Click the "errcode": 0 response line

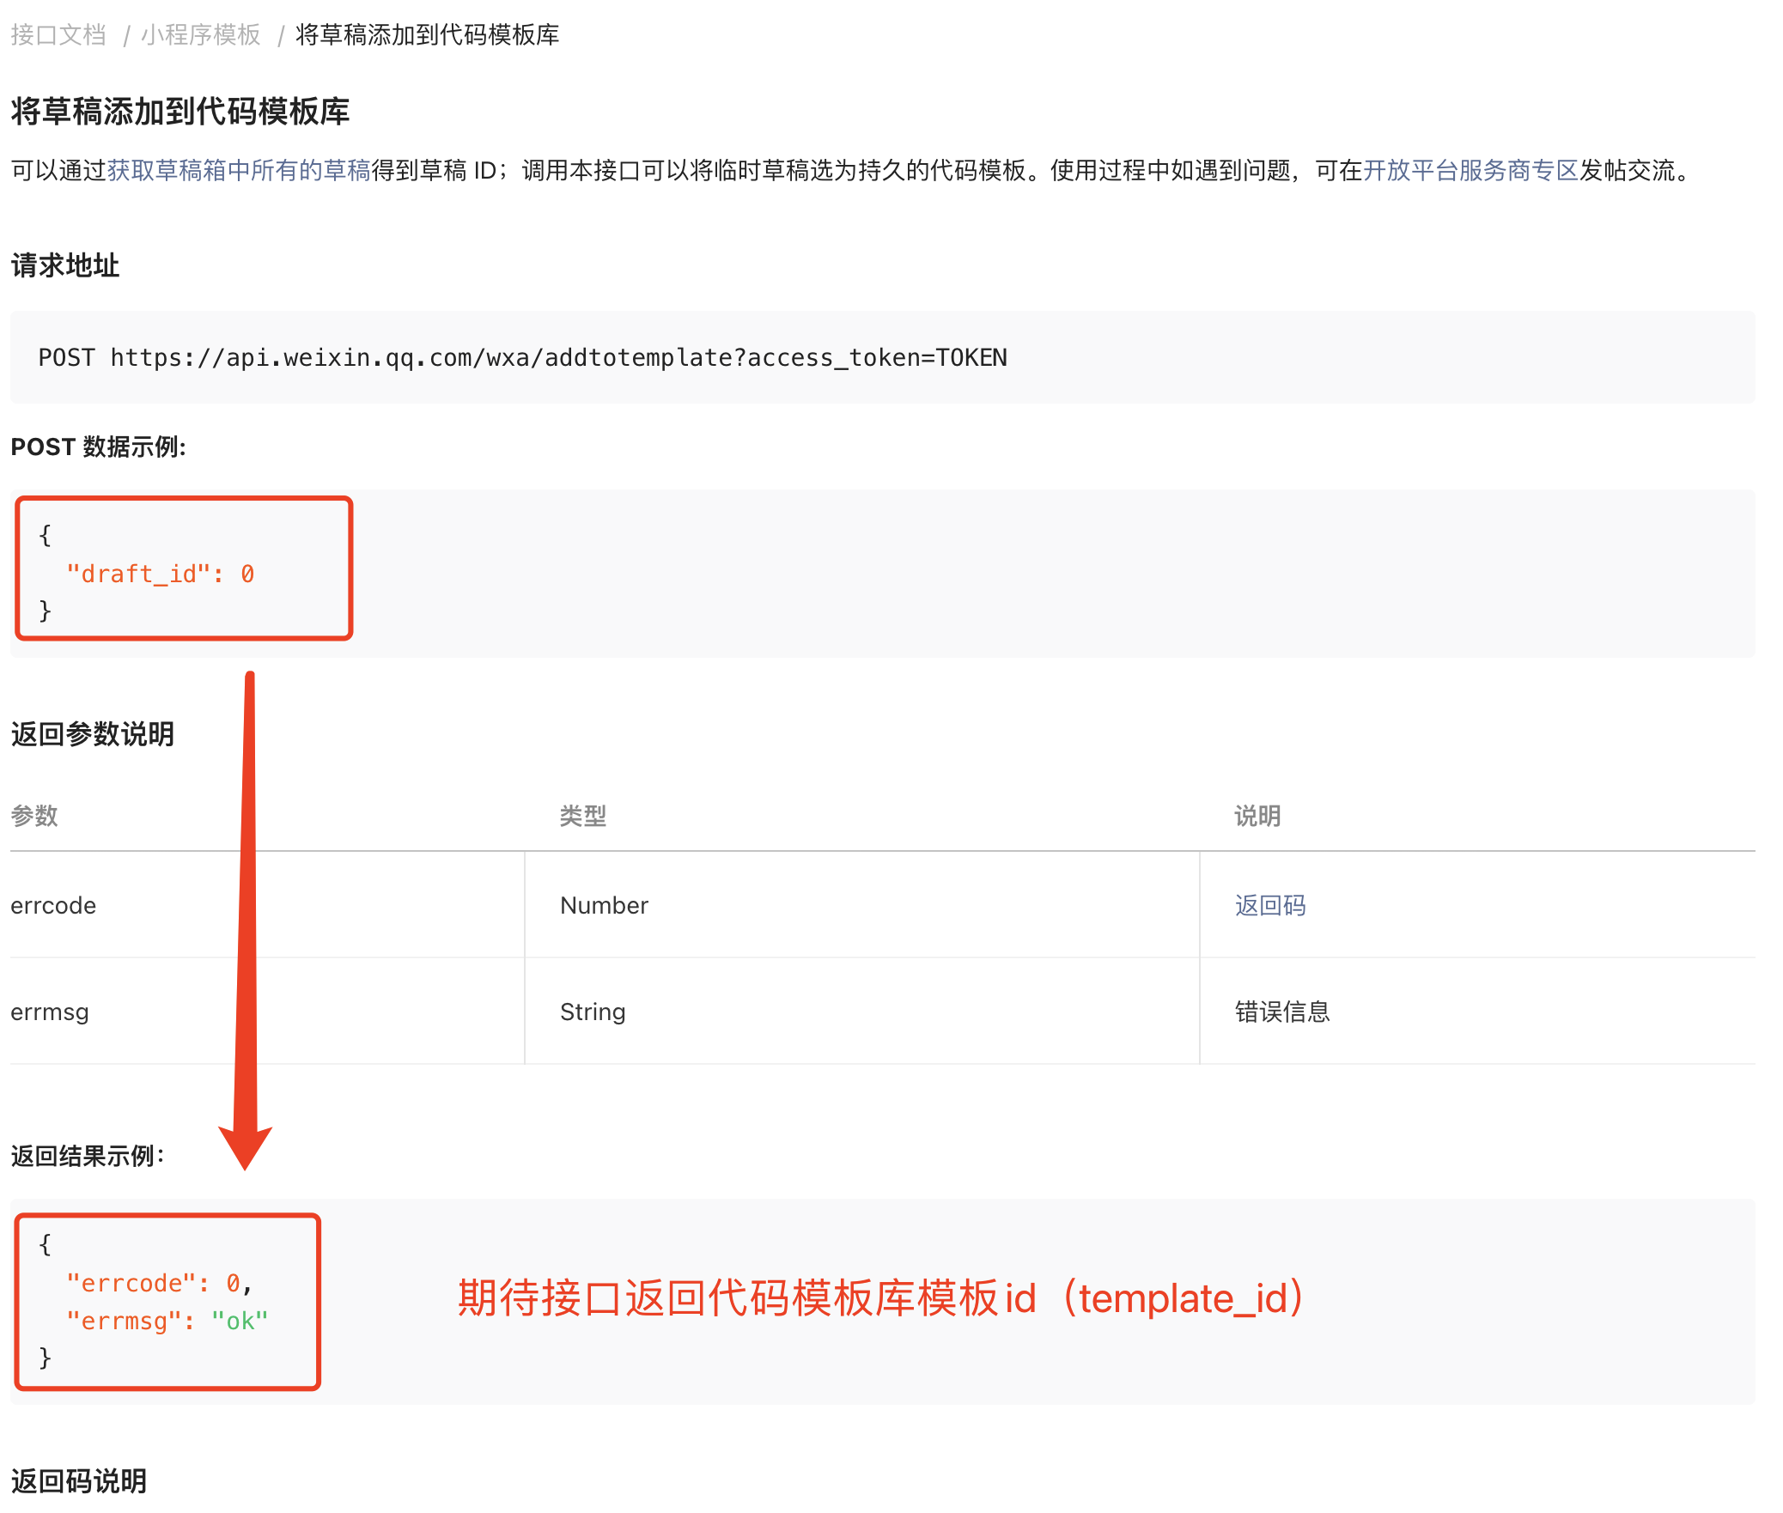click(x=159, y=1283)
